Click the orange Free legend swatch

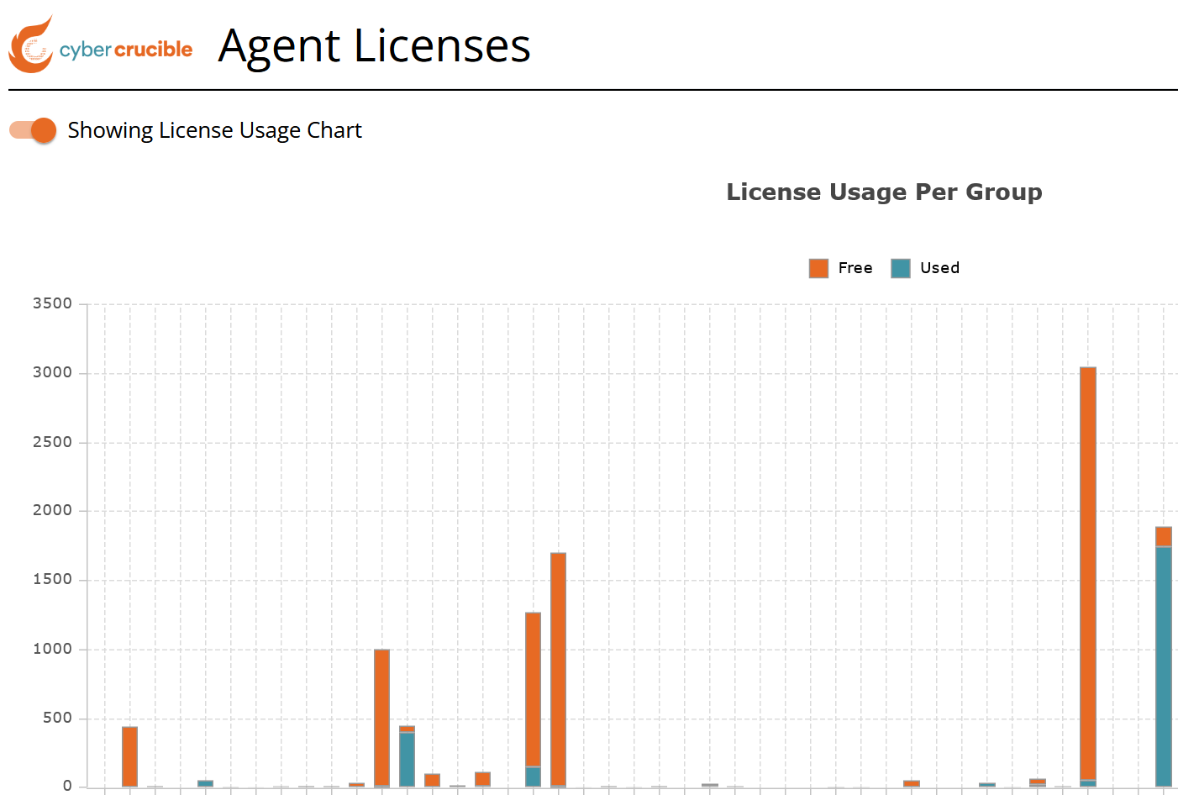point(818,268)
